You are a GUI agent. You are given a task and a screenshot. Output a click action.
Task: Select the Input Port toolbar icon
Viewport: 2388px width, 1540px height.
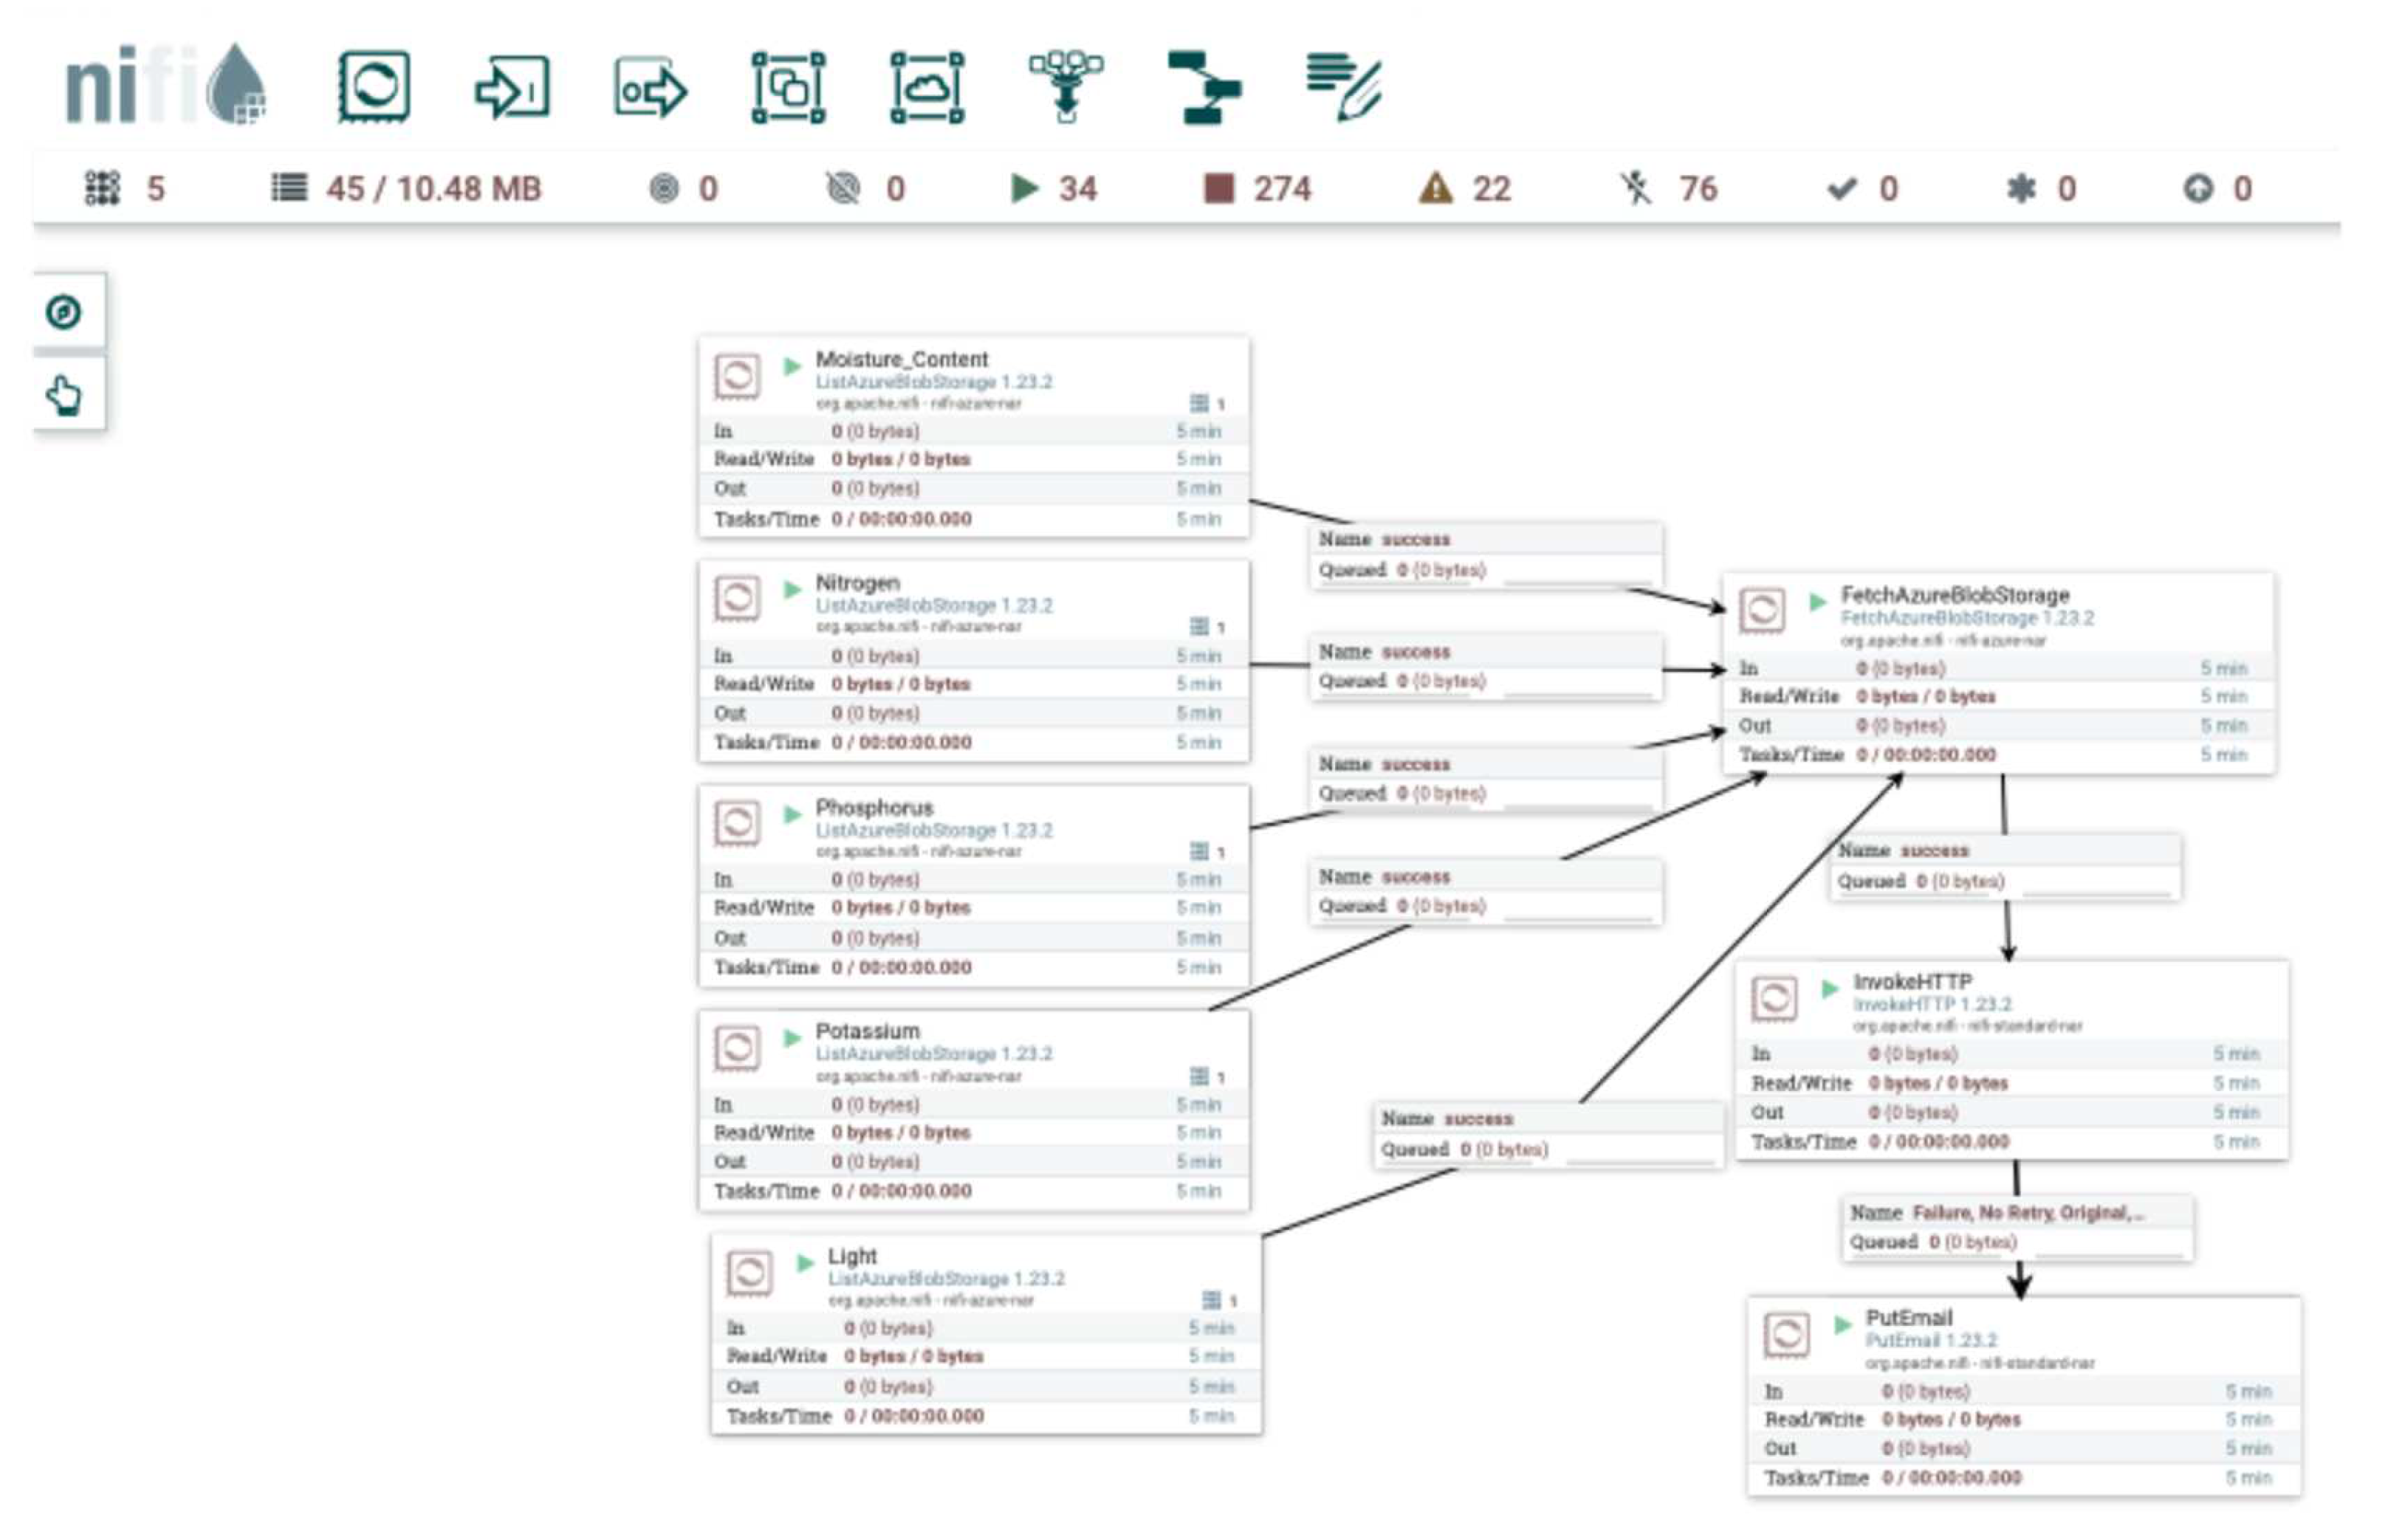(511, 87)
